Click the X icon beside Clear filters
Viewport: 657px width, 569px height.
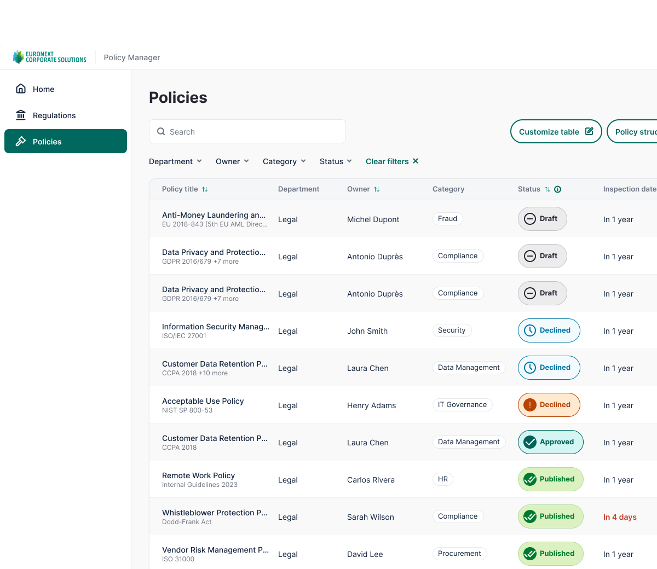pos(416,161)
